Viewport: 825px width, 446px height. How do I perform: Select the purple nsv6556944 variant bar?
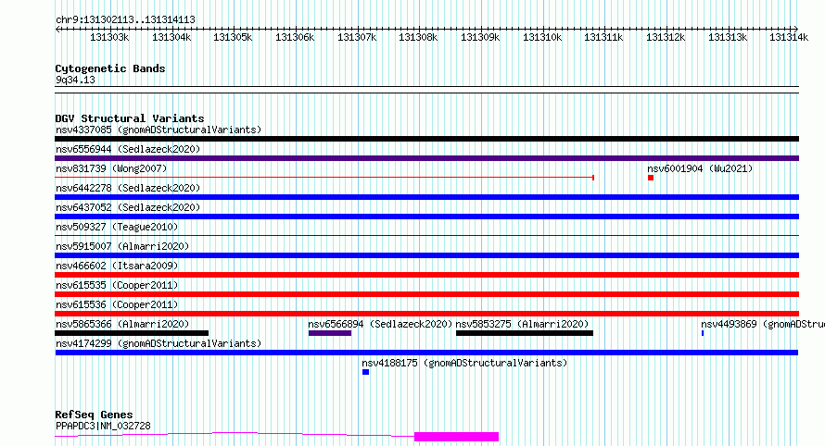(x=426, y=158)
